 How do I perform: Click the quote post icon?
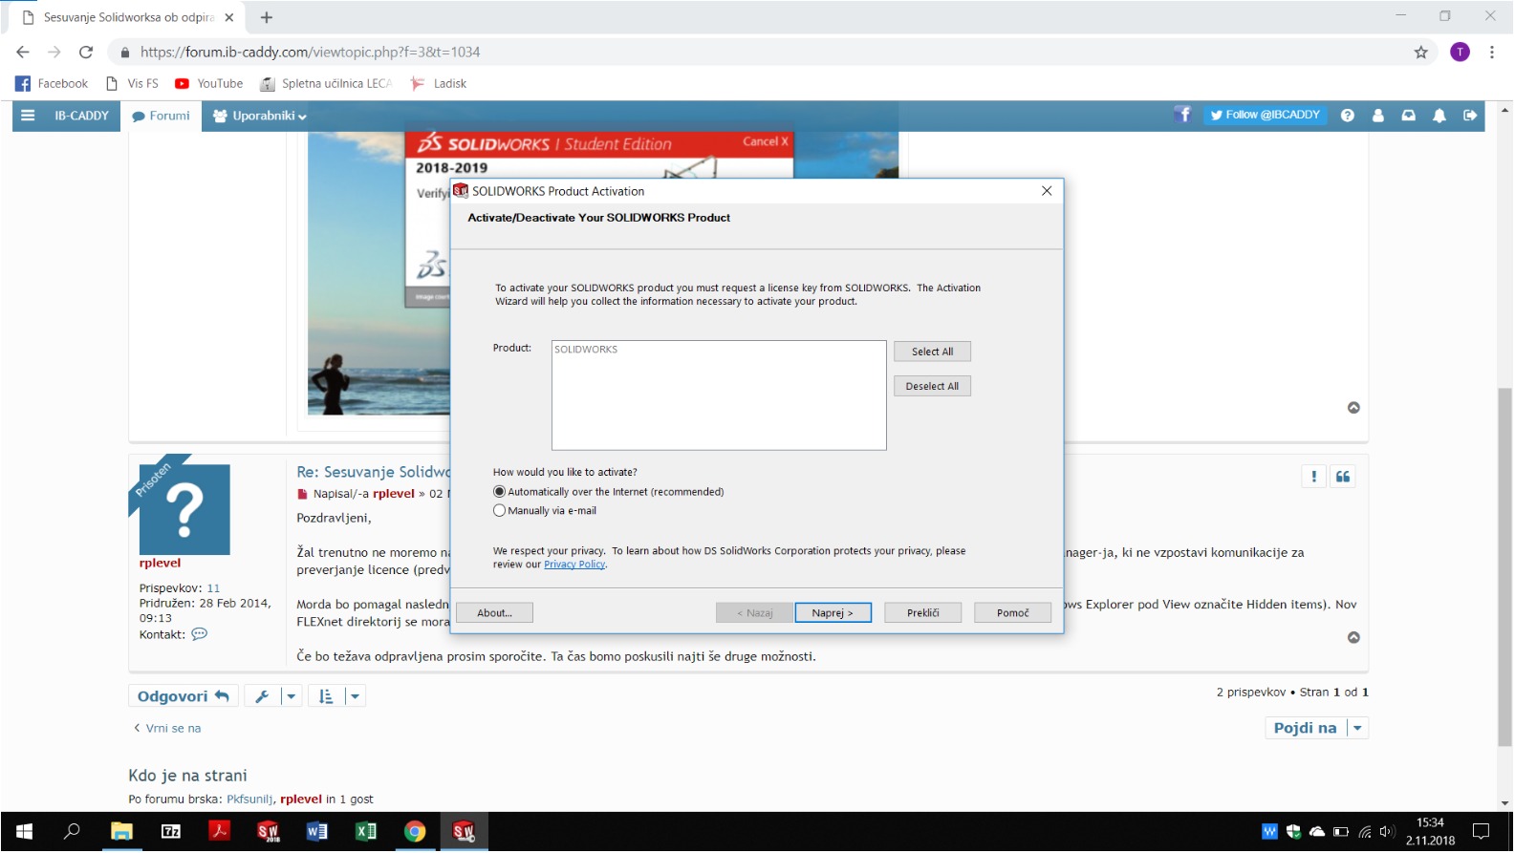coord(1342,477)
